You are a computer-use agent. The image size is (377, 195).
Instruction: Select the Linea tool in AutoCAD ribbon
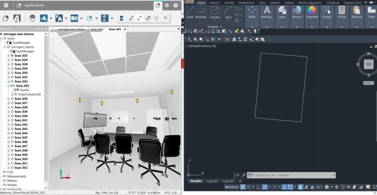pos(190,13)
